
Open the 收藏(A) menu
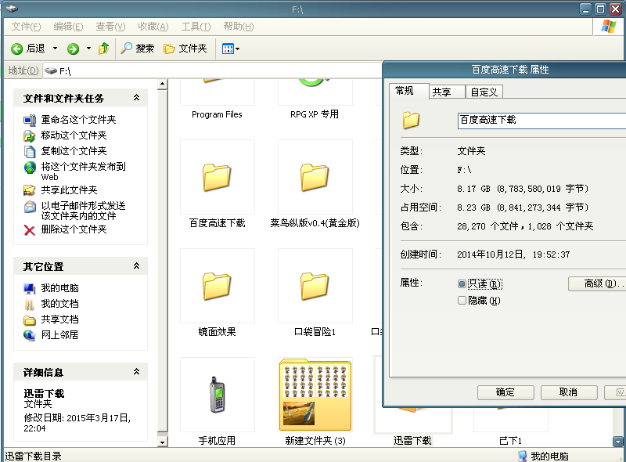[x=153, y=27]
